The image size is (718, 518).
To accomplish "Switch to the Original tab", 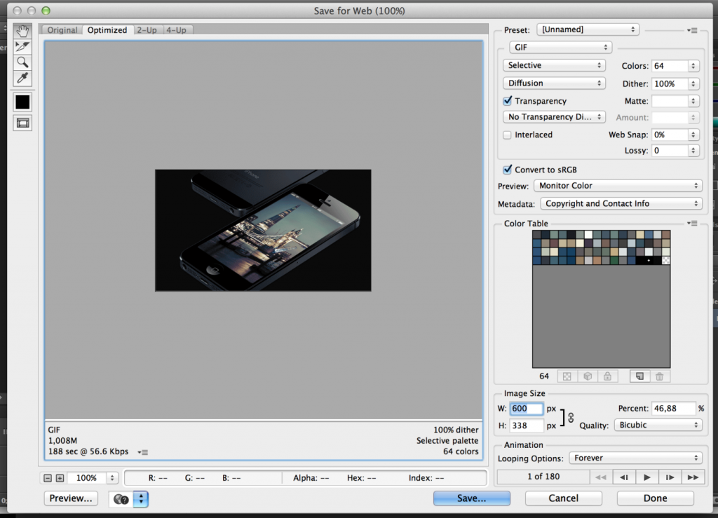I will click(62, 30).
